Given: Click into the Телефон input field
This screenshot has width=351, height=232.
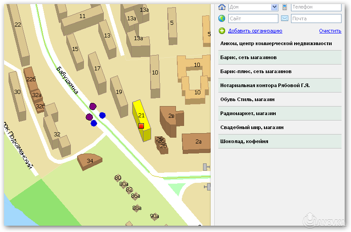Looking at the screenshot, I should pyautogui.click(x=316, y=7).
